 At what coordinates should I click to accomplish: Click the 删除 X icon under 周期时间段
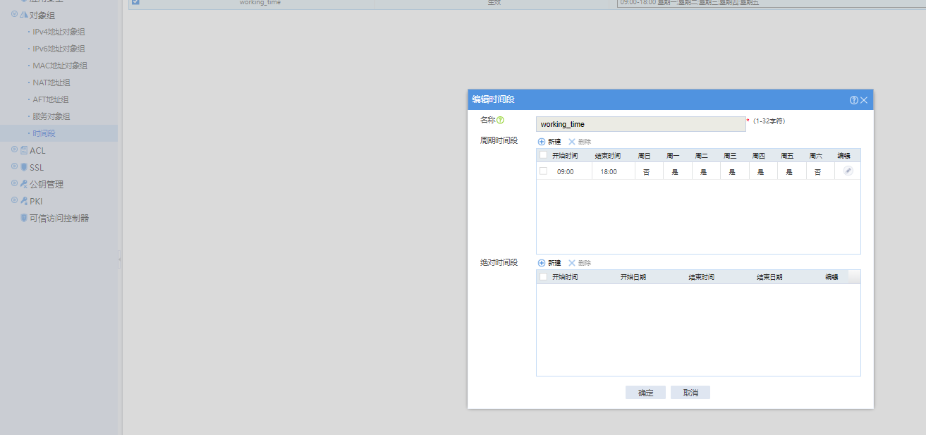(x=572, y=142)
